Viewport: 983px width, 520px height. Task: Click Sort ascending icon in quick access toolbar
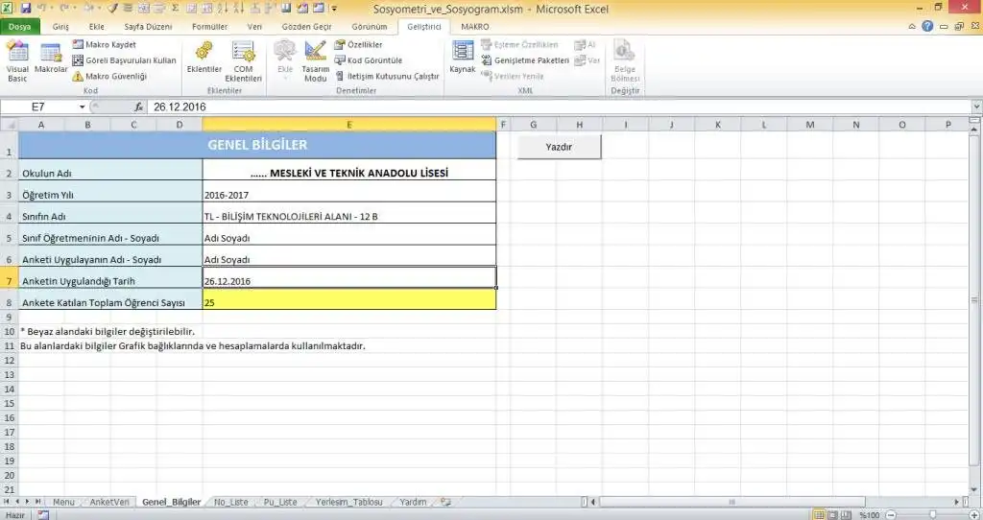click(224, 8)
